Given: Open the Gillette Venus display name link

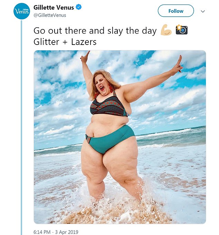Looking at the screenshot, I should pos(54,8).
